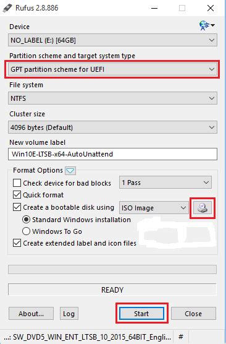This screenshot has width=226, height=344.
Task: Enable Check device for bad blocks
Action: 17,183
